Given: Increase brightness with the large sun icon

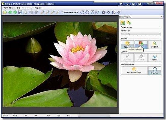Looking at the screenshot, I should click(x=104, y=12).
